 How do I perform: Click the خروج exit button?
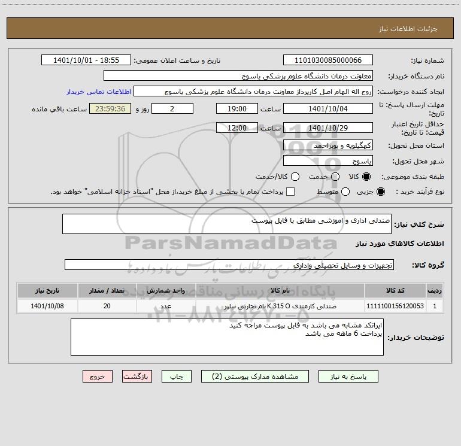(98, 377)
